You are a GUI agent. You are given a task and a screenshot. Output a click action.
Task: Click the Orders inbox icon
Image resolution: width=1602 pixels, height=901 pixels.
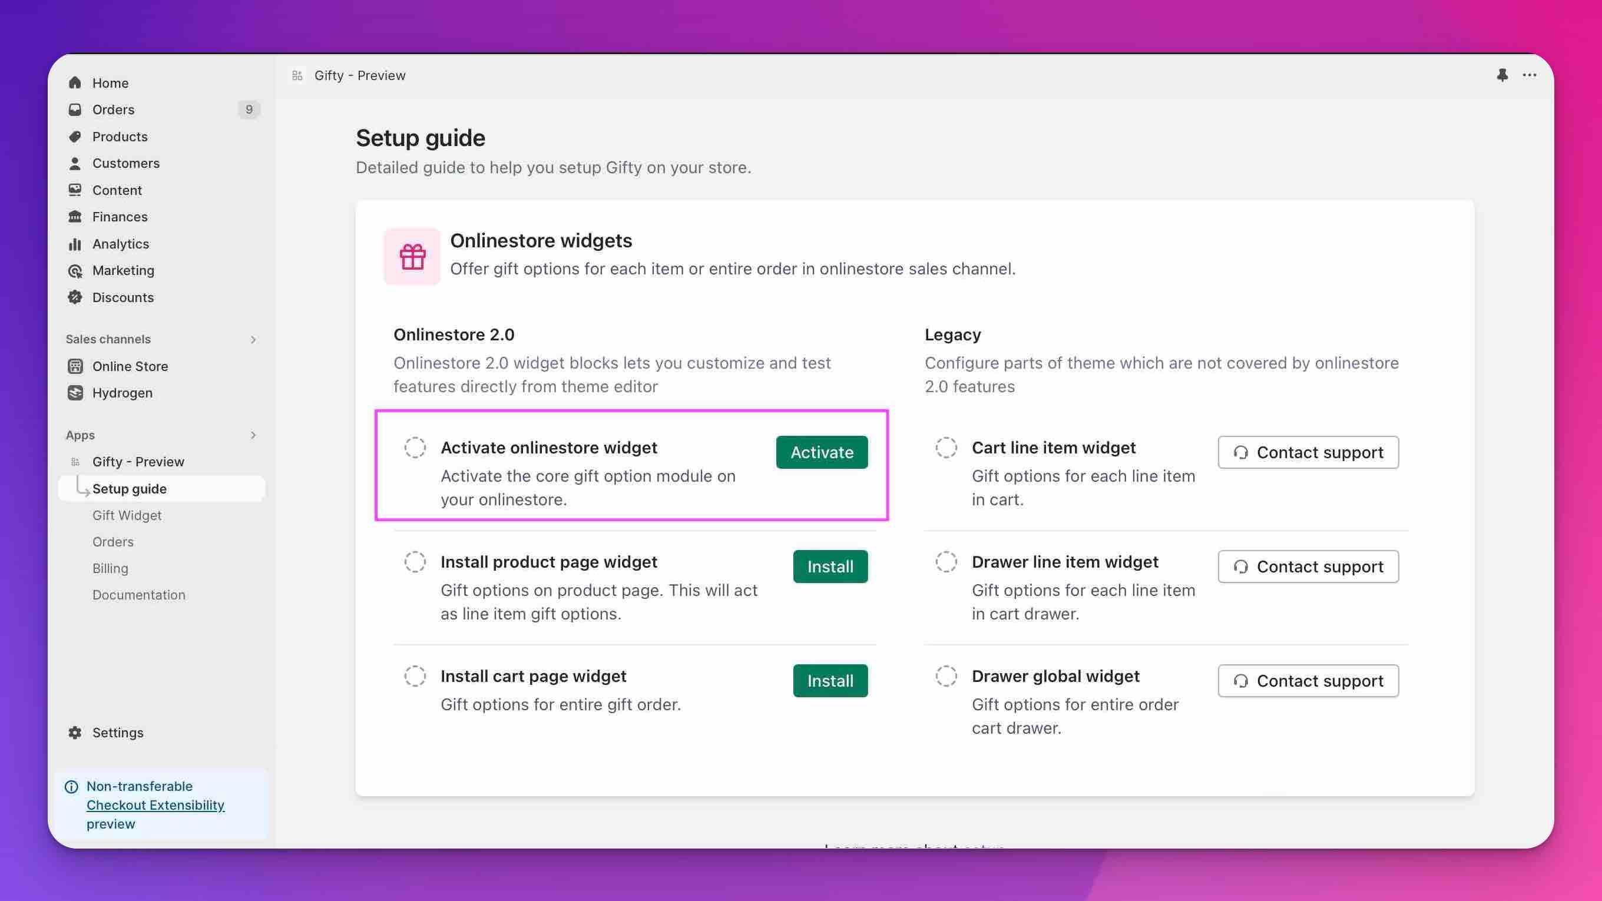(x=75, y=110)
